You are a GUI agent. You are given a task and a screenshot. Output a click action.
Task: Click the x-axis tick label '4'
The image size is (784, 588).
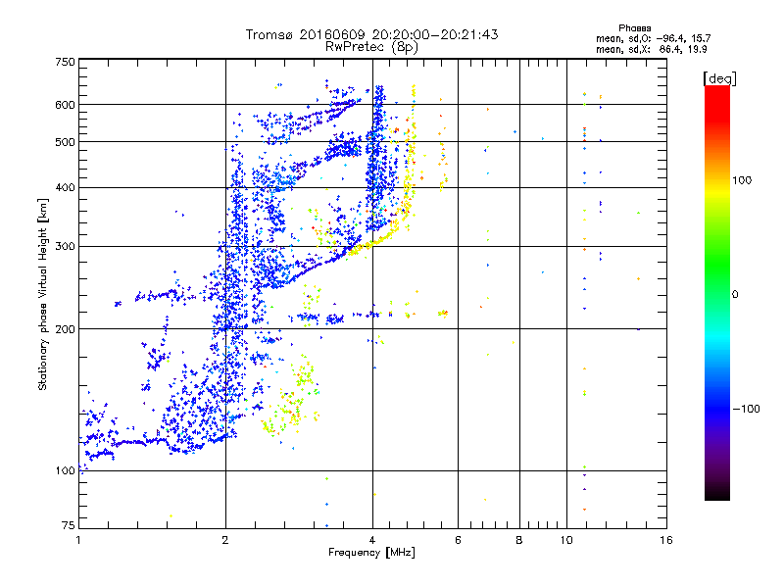pyautogui.click(x=372, y=540)
